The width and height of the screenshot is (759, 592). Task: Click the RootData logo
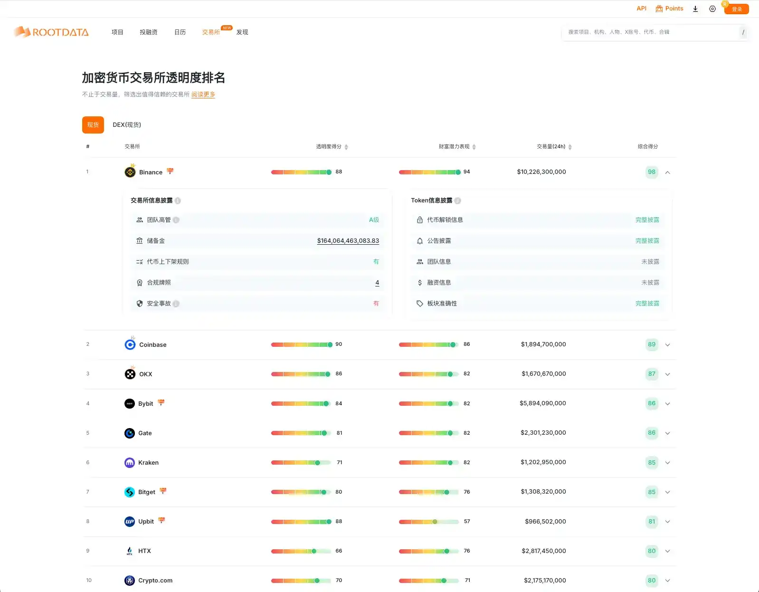click(x=51, y=32)
